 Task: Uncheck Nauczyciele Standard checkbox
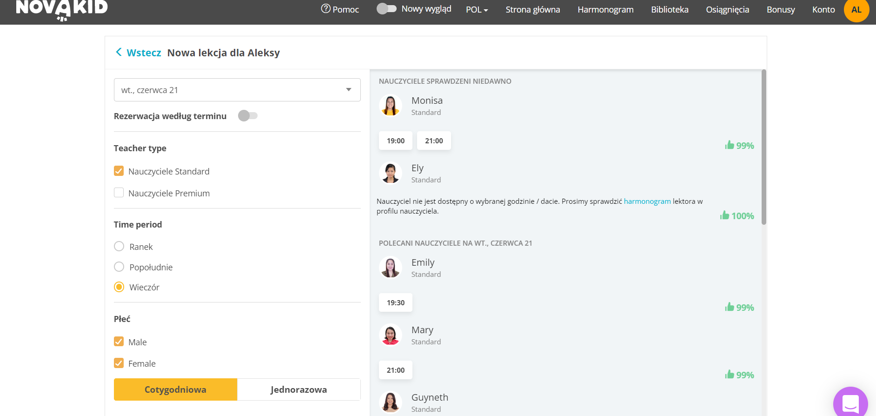pyautogui.click(x=119, y=171)
